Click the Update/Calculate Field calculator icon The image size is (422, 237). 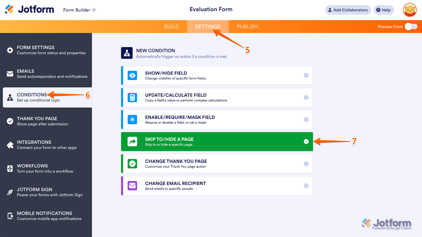[x=132, y=97]
